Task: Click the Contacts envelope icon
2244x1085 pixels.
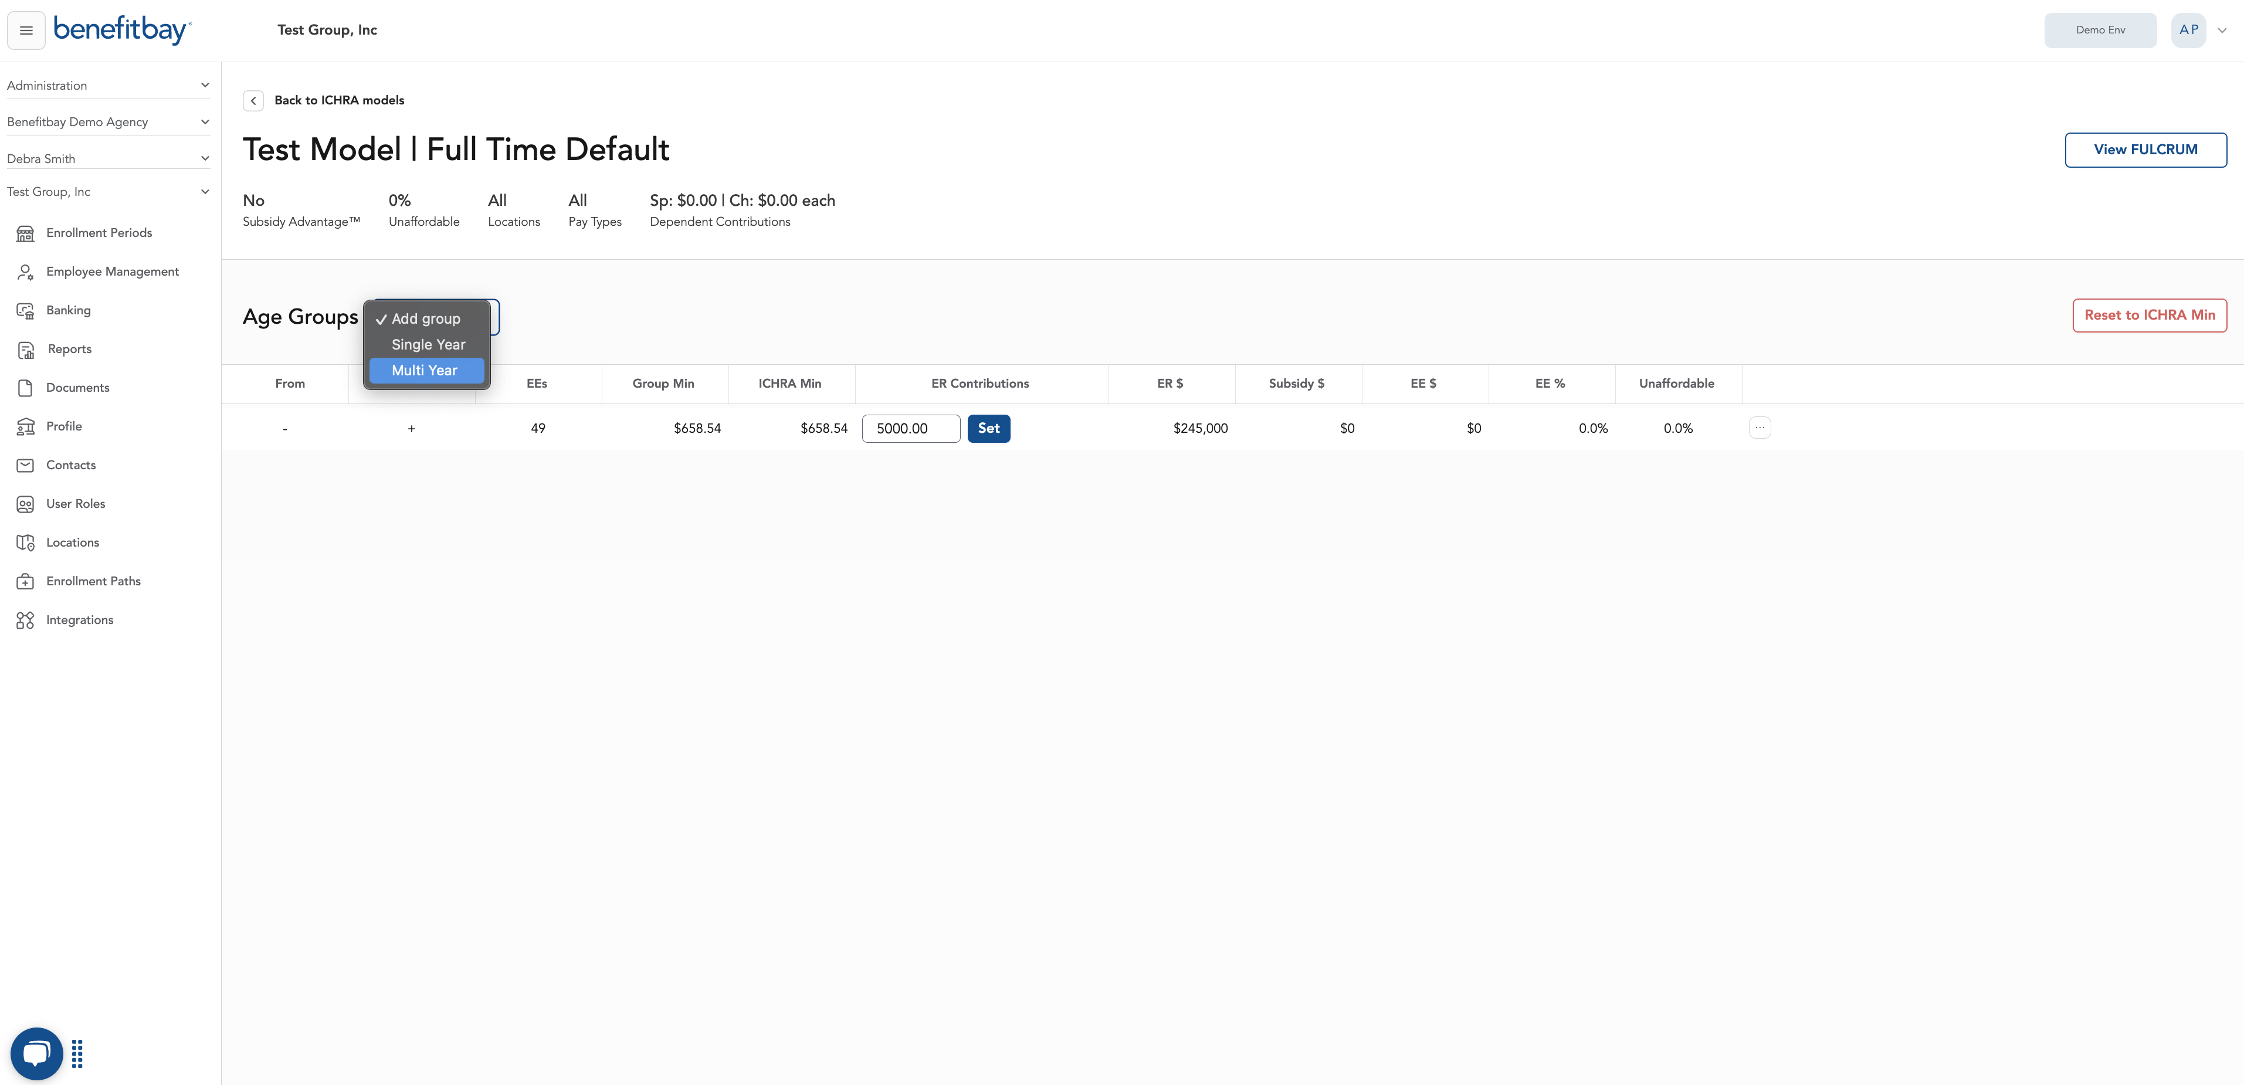Action: 25,465
